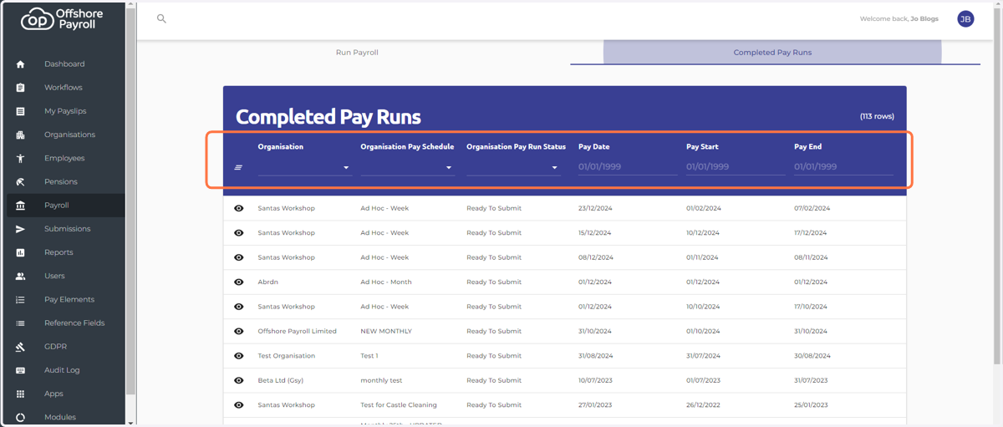
Task: Click the Organisation Pay Run Status header
Action: 516,147
